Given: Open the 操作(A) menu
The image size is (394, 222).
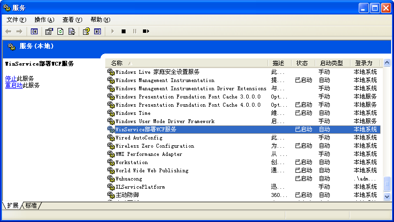Looking at the screenshot, I should [44, 20].
